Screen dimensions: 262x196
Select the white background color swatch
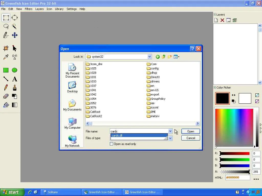(x=245, y=98)
